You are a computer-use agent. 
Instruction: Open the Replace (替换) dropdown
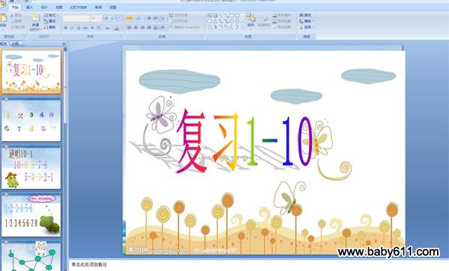(306, 21)
